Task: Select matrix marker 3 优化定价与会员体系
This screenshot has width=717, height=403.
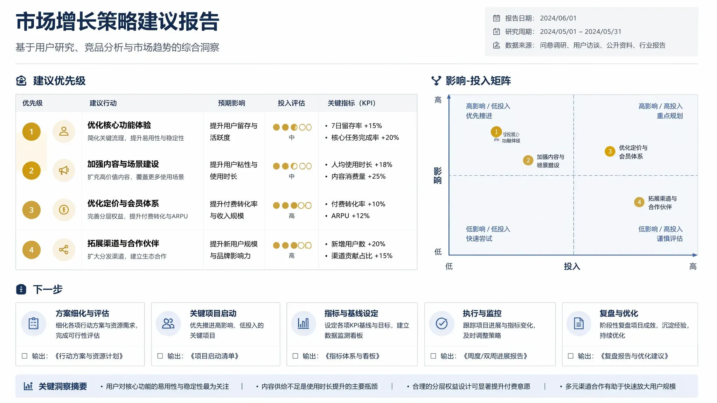Action: [610, 151]
